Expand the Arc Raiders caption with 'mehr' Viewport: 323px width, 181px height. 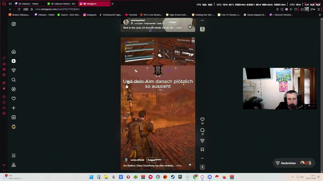(x=179, y=166)
